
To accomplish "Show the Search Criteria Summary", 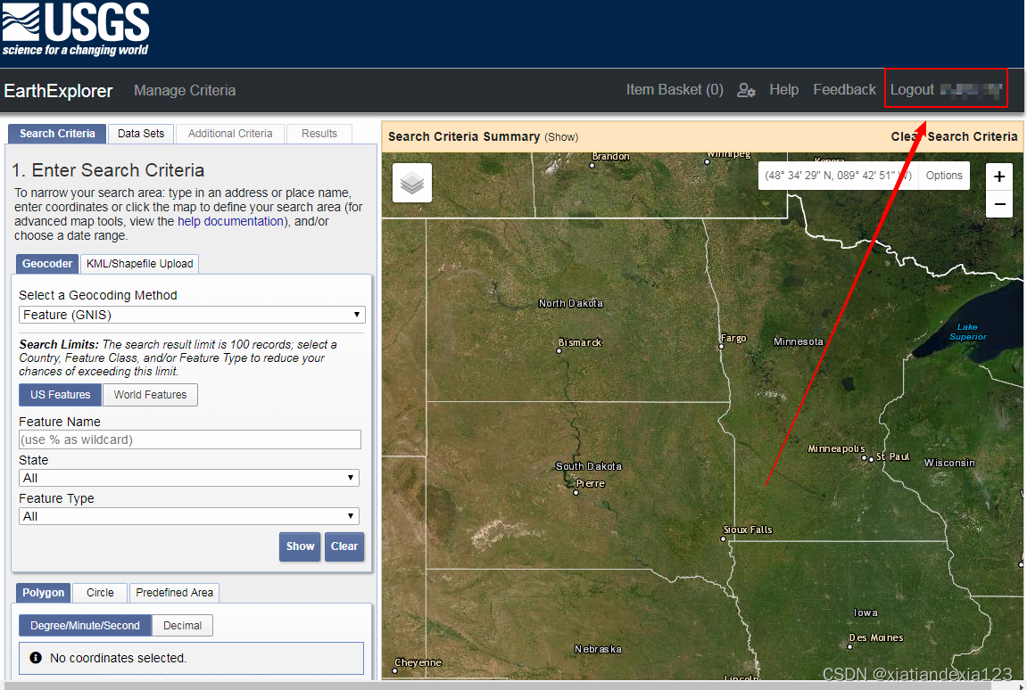I will pos(561,136).
